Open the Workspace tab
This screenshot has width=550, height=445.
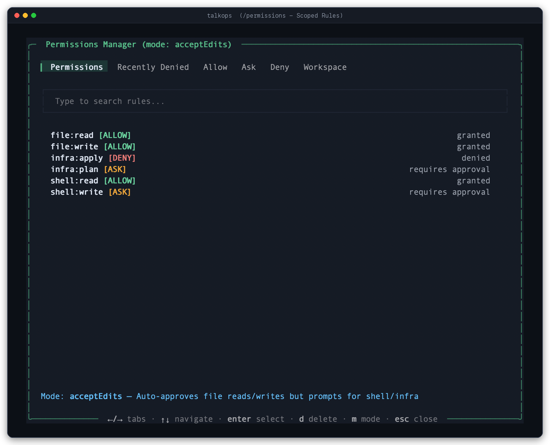click(x=325, y=67)
